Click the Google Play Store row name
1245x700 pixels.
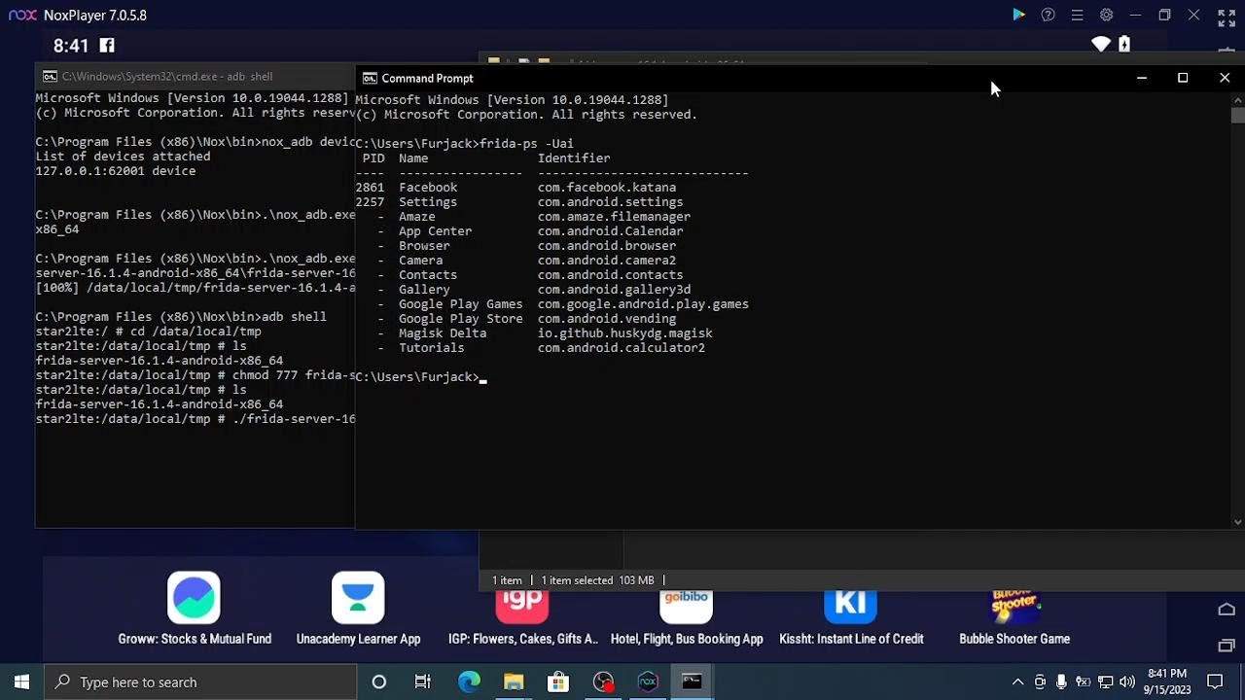pos(461,319)
